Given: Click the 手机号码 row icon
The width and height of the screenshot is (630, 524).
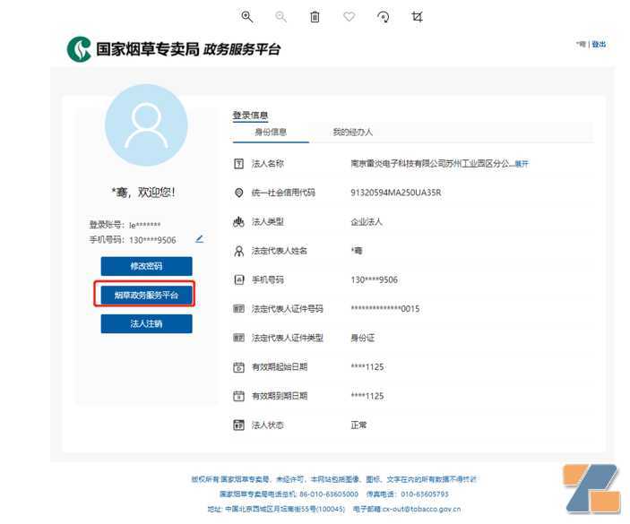Looking at the screenshot, I should coord(238,279).
